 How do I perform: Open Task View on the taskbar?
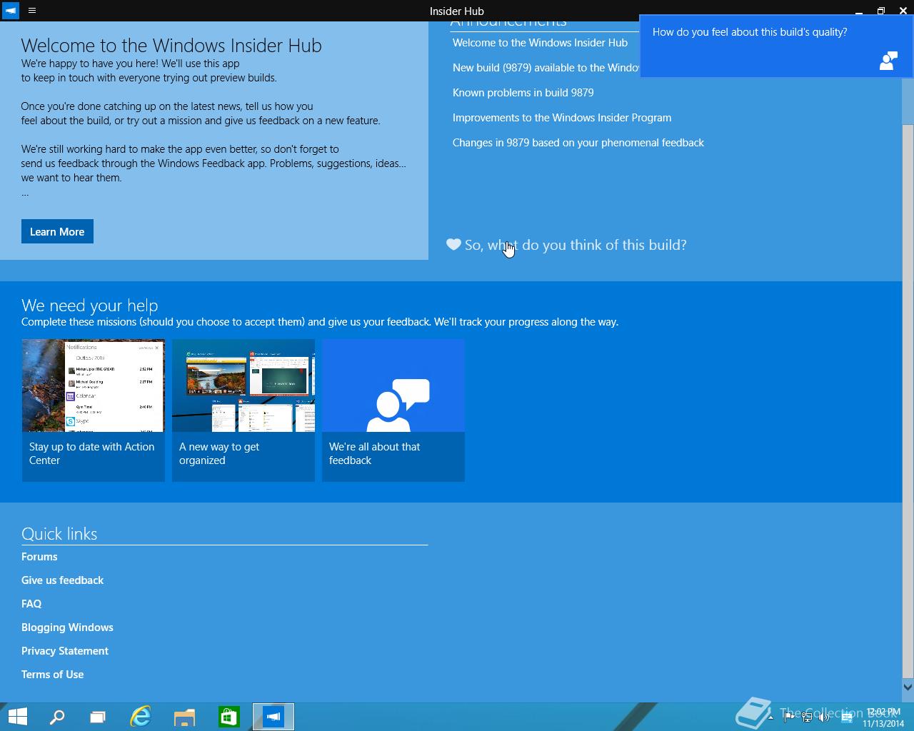(98, 717)
